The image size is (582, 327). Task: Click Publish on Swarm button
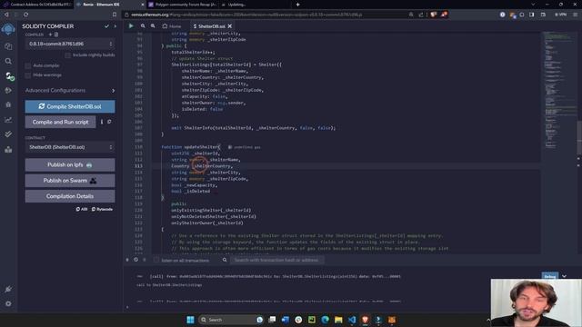pos(70,181)
